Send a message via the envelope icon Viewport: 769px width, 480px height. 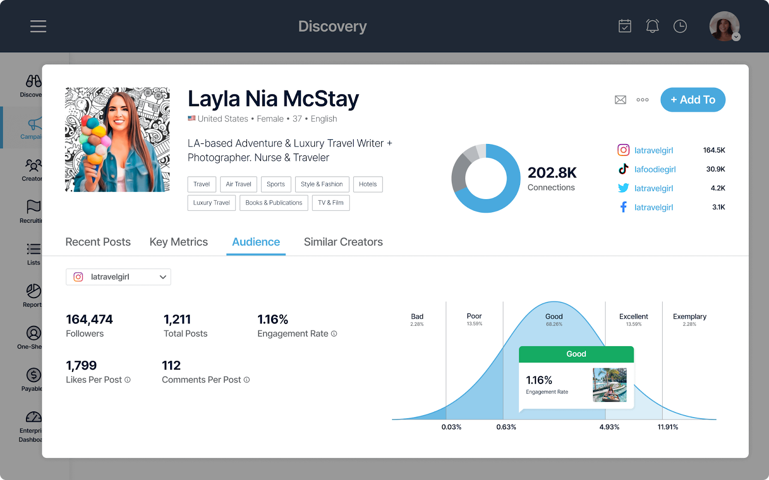(x=620, y=99)
